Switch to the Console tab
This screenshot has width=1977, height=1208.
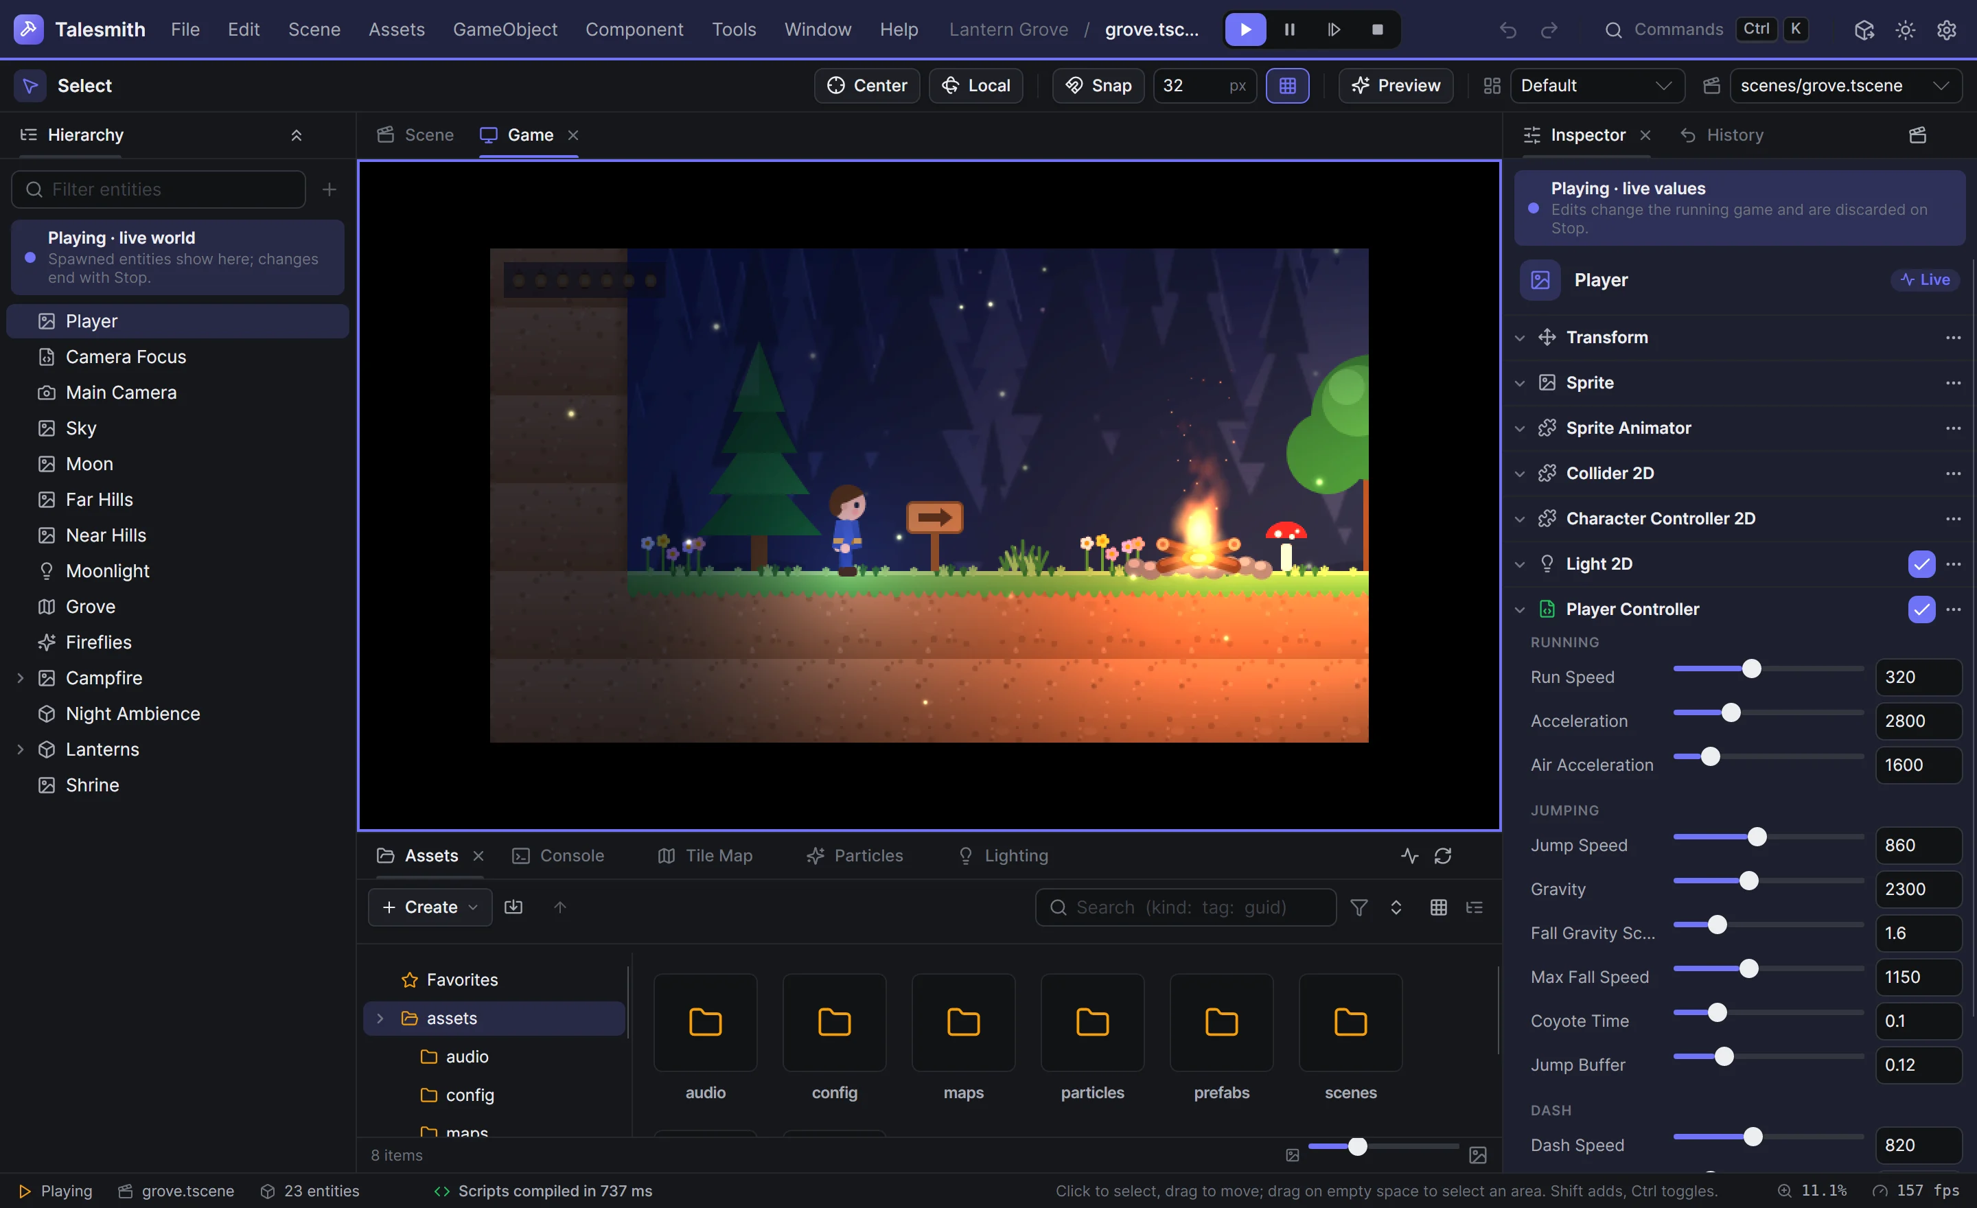pos(559,856)
